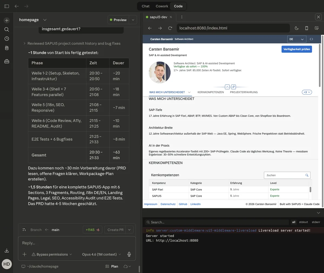Toggle mobile device view in preview toolbar

pyautogui.click(x=306, y=28)
